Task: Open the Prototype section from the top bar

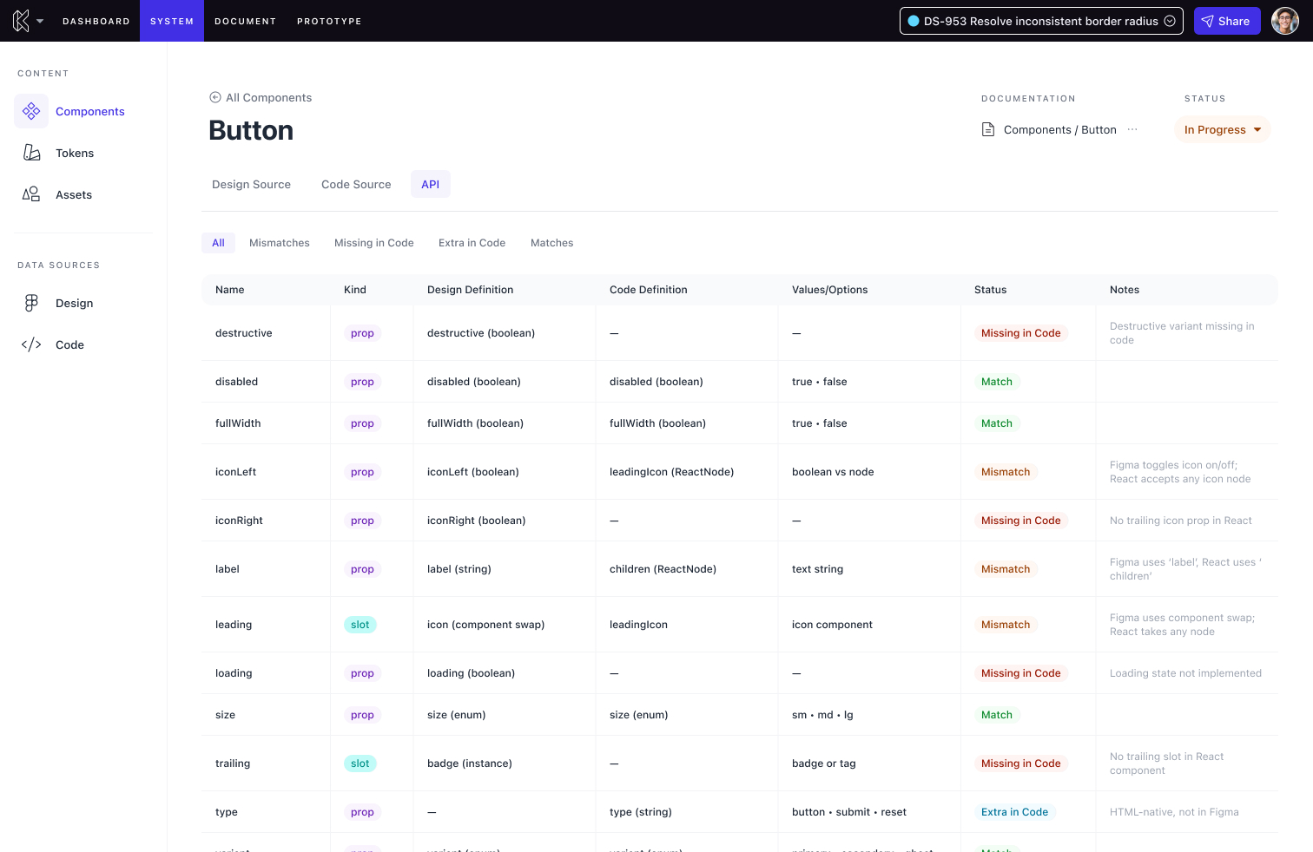Action: [x=329, y=21]
